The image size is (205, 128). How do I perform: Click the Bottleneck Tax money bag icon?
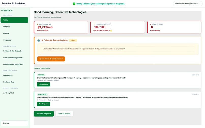38,24
